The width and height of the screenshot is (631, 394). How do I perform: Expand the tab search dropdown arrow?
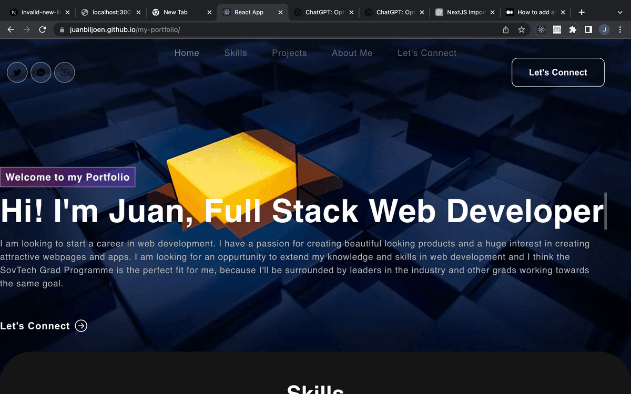coord(619,12)
